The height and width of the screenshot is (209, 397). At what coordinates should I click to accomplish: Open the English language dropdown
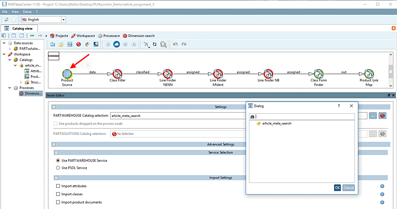point(64,20)
